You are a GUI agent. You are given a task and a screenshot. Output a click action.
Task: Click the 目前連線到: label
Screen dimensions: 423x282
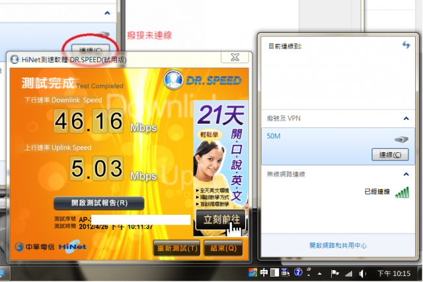pos(285,46)
